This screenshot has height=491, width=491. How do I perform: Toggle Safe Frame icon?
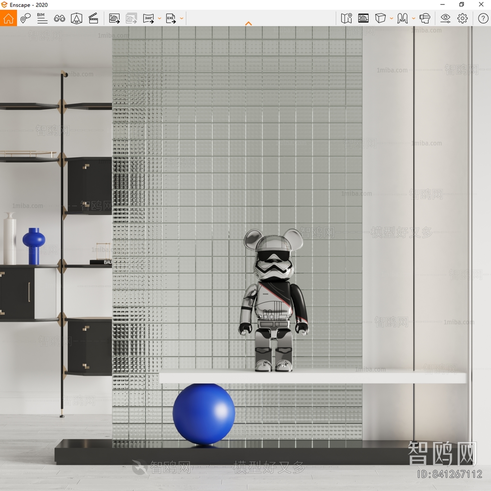(x=363, y=18)
